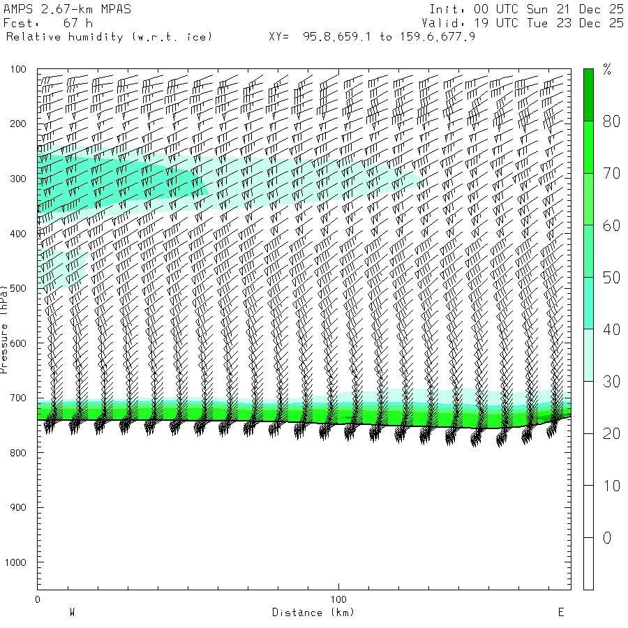Click 'Relative humidity (w.r.t. ice)' label
Image resolution: width=628 pixels, height=628 pixels.
point(110,37)
